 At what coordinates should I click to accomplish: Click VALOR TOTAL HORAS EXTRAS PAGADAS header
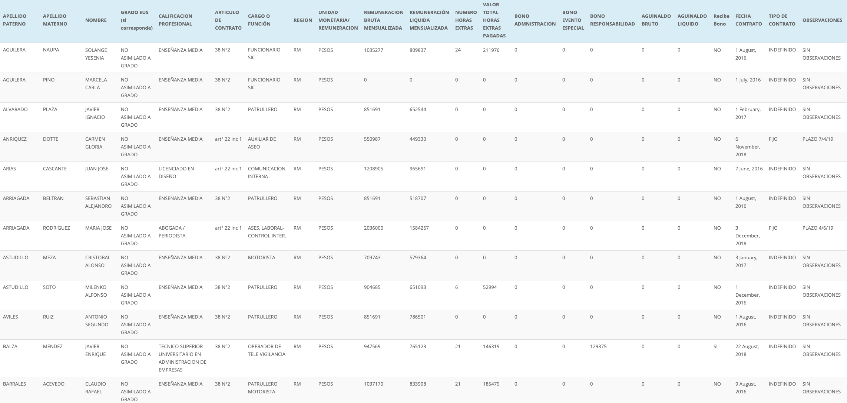click(x=494, y=20)
